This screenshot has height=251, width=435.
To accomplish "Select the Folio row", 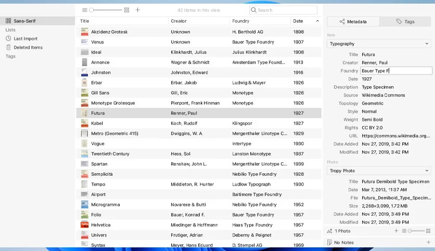I will [199, 215].
